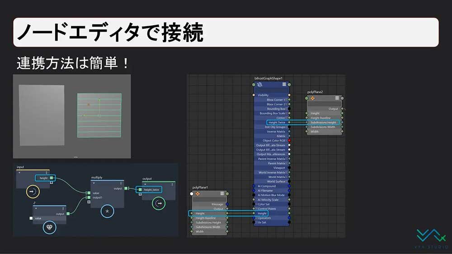Click the height_twice input port on output node
Image resolution: width=452 pixels, height=254 pixels.
click(140, 190)
